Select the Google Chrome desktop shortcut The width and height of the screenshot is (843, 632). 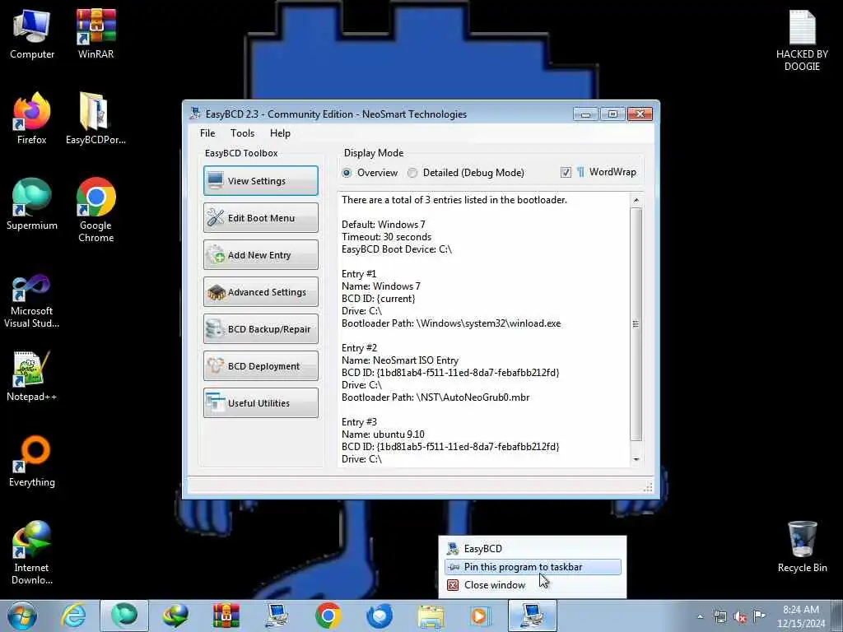coord(95,210)
